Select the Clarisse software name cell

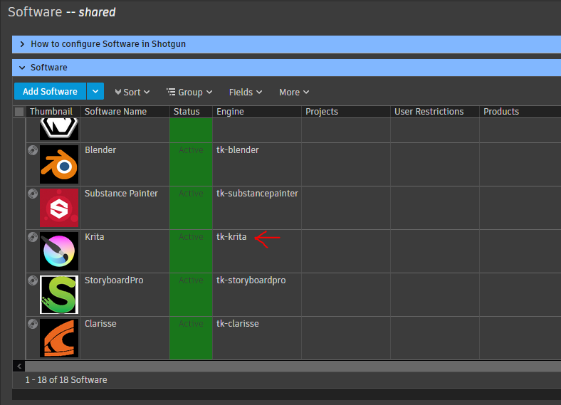pyautogui.click(x=125, y=338)
